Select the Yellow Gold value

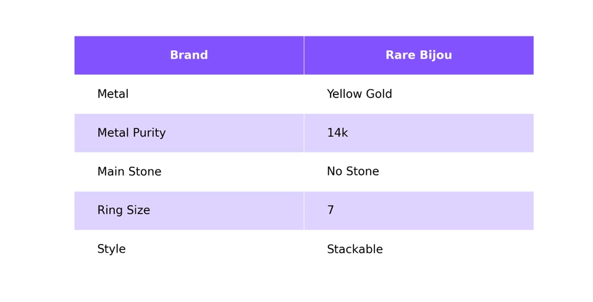359,94
